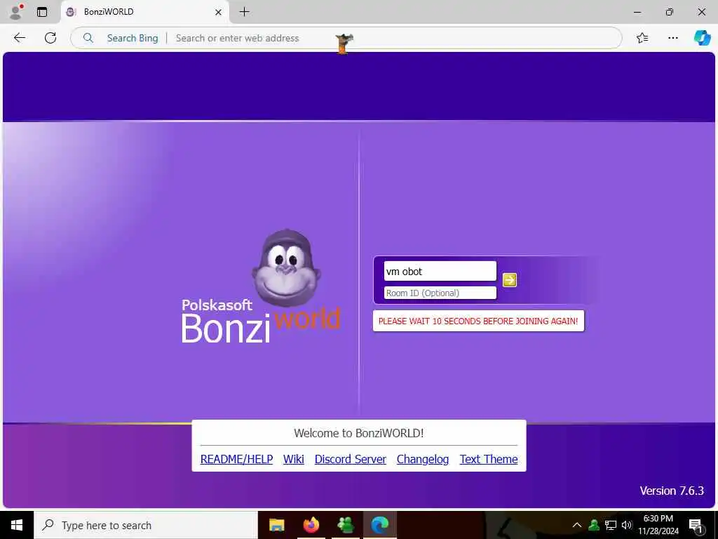This screenshot has height=539, width=718.
Task: Click the Microsoft Edge taskbar icon
Action: click(380, 525)
